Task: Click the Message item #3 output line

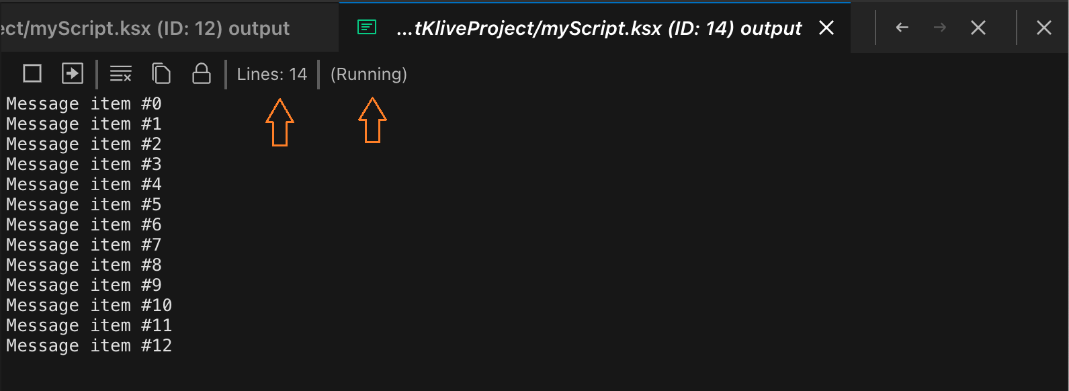Action: click(84, 165)
